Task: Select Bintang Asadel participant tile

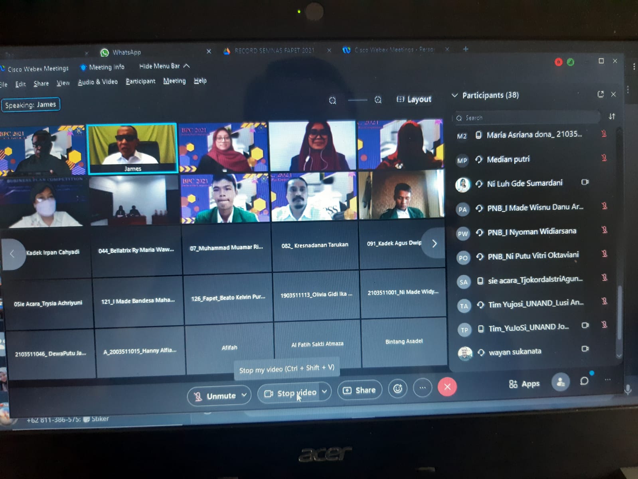Action: tap(404, 341)
